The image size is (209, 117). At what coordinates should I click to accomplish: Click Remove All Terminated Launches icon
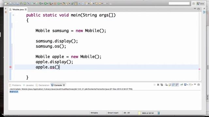pos(162,84)
